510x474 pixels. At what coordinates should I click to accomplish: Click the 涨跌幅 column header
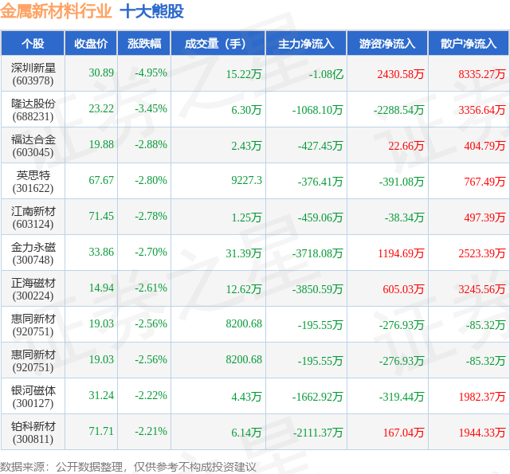pos(144,43)
